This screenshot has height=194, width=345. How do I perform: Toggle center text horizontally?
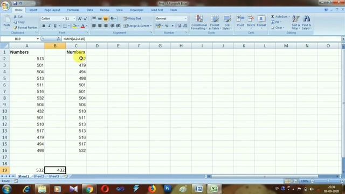click(x=100, y=26)
